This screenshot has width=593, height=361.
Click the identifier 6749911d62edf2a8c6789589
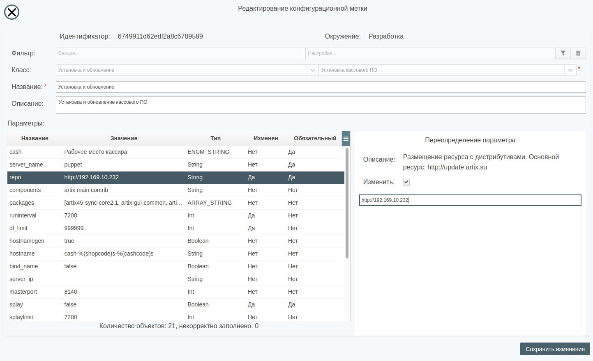pyautogui.click(x=160, y=37)
